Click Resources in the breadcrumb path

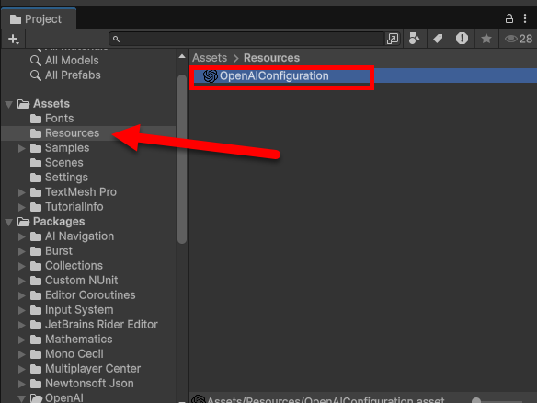(271, 58)
